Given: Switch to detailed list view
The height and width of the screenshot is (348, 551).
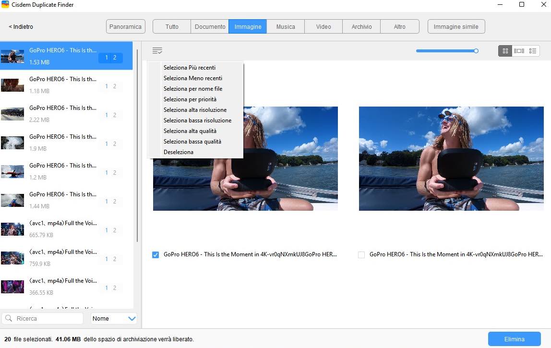Looking at the screenshot, I should pyautogui.click(x=532, y=51).
